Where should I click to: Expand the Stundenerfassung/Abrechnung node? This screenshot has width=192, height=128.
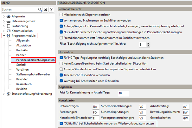pos(4,94)
